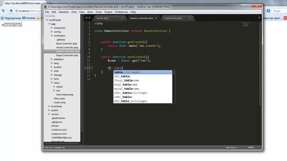This screenshot has width=287, height=161.
Task: Open the Selection menu
Action: point(64,12)
